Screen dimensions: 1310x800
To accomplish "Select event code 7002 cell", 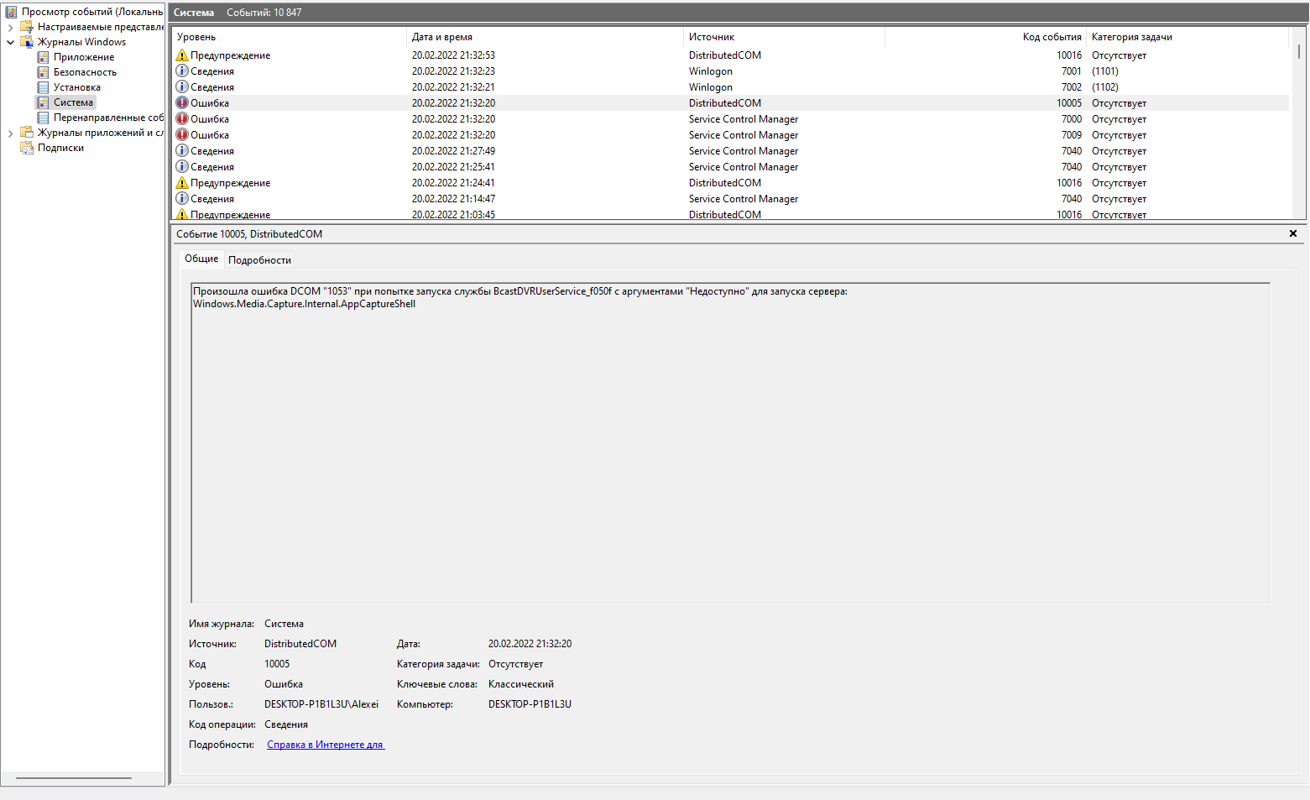I will click(x=1071, y=87).
